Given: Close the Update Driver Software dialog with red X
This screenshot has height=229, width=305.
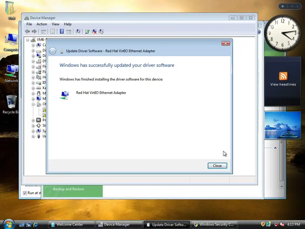Looking at the screenshot, I should (226, 43).
